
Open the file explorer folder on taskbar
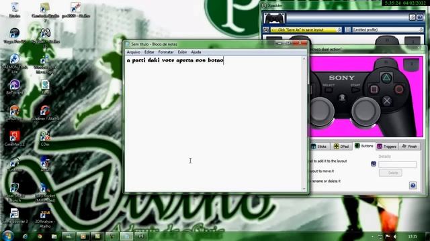pos(54,236)
